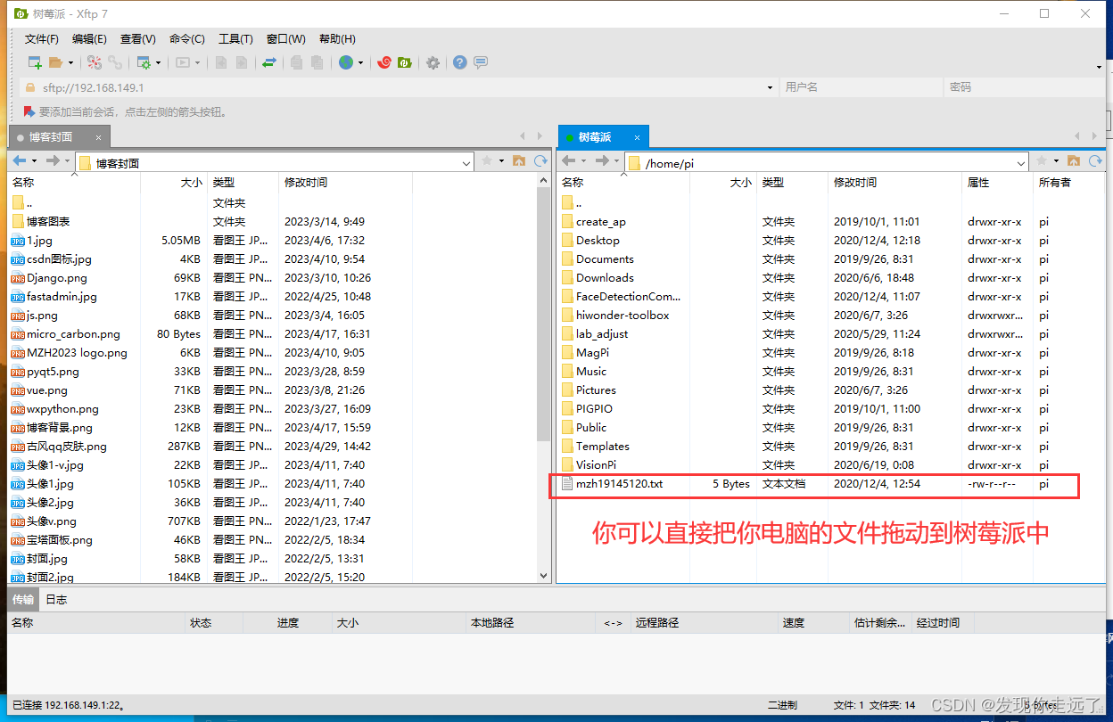The height and width of the screenshot is (722, 1113).
Task: Launch Xshell via the red swirl icon
Action: pyautogui.click(x=384, y=62)
